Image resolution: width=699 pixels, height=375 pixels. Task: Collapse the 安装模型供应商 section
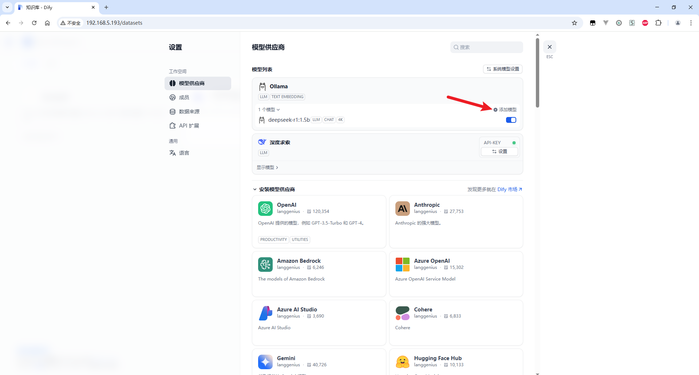coord(255,189)
